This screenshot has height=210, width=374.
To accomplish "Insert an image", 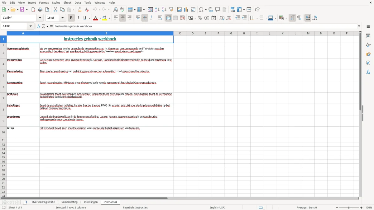I will point(180,10).
